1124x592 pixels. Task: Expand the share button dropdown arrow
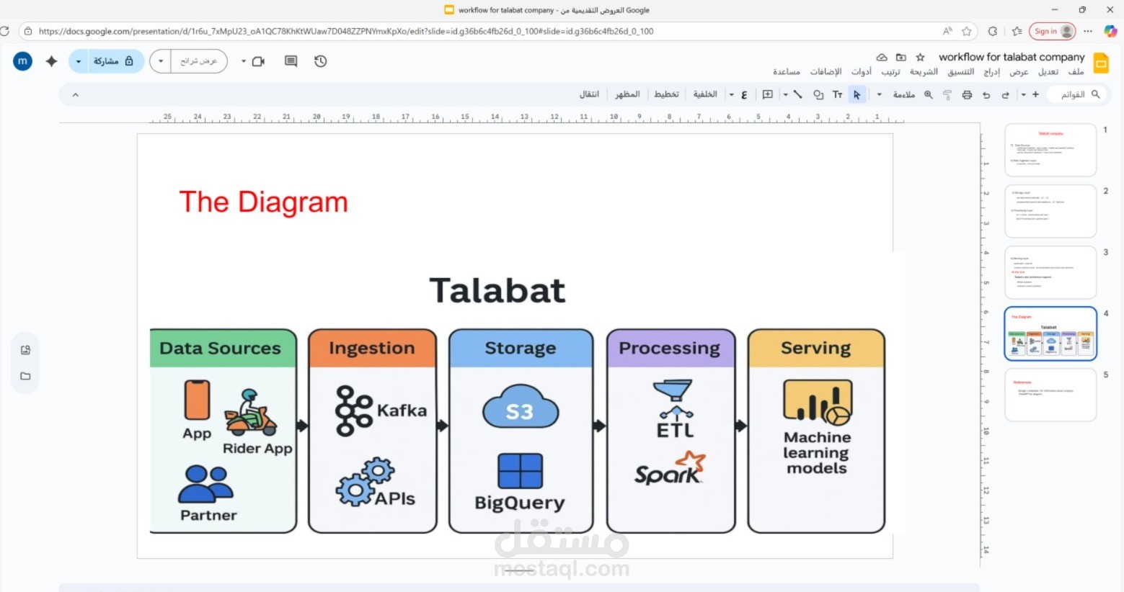79,61
